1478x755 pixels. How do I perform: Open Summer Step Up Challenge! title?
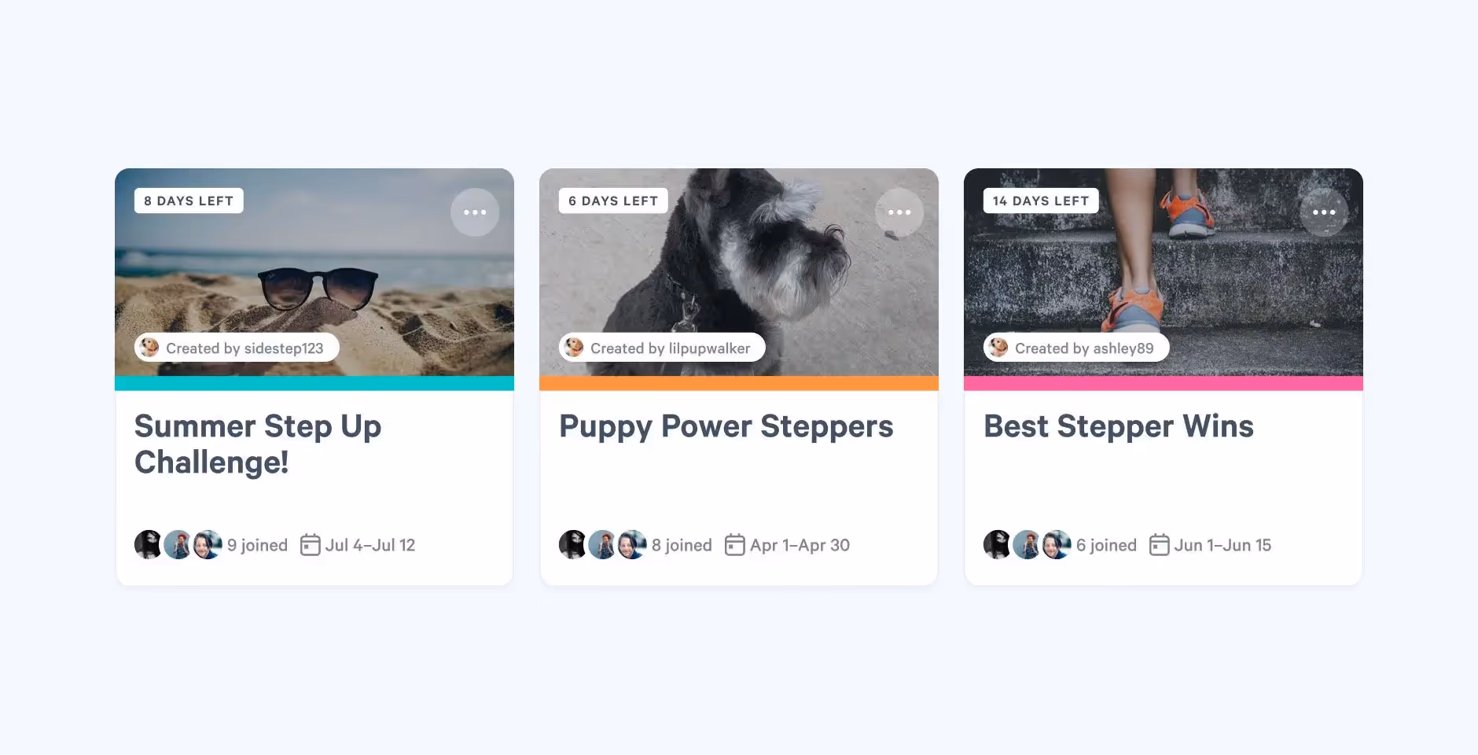click(258, 444)
